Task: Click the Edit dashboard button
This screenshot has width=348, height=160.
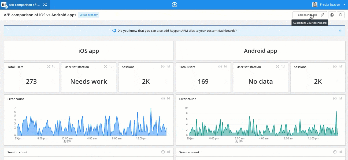Action: [x=310, y=15]
